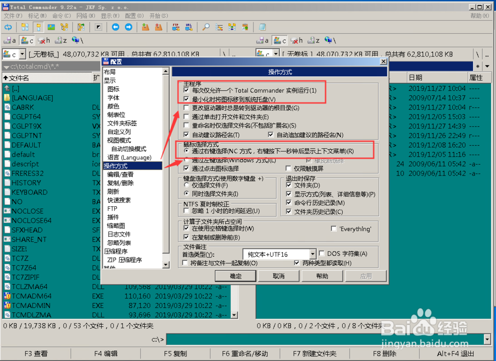Click config category list scroll-down arrow
The image size is (496, 361).
coord(166,265)
